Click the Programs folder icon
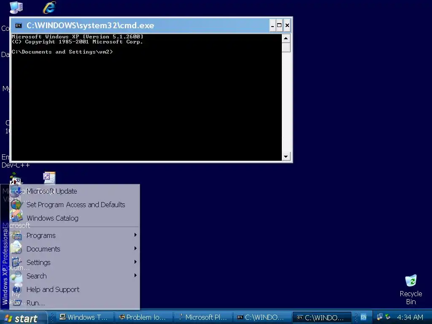 16,235
